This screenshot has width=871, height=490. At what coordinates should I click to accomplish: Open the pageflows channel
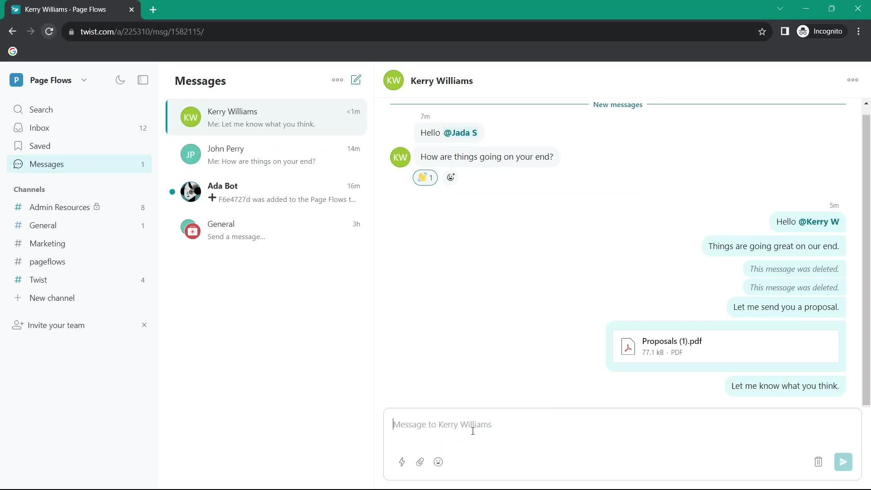coord(79,262)
